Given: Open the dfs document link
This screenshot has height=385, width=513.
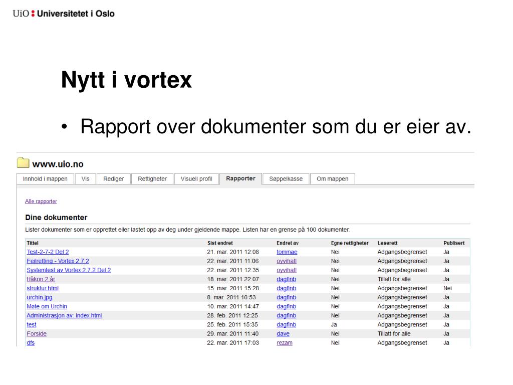Looking at the screenshot, I should (31, 343).
